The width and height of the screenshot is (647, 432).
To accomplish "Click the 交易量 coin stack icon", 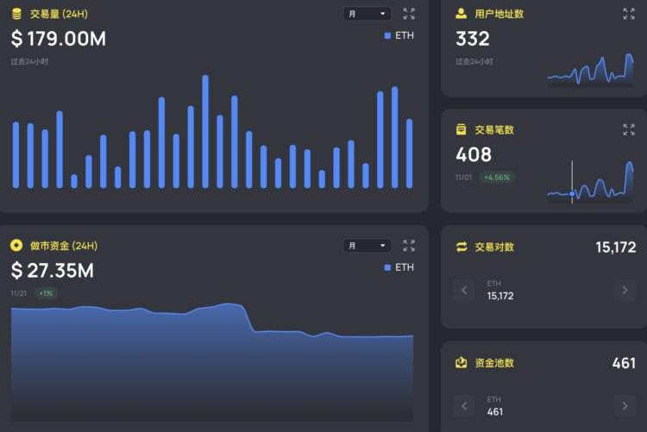I will pyautogui.click(x=16, y=14).
